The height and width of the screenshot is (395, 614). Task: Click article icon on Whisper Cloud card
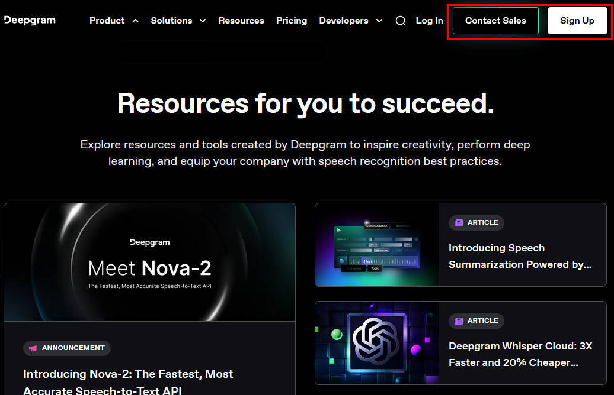pyautogui.click(x=459, y=320)
